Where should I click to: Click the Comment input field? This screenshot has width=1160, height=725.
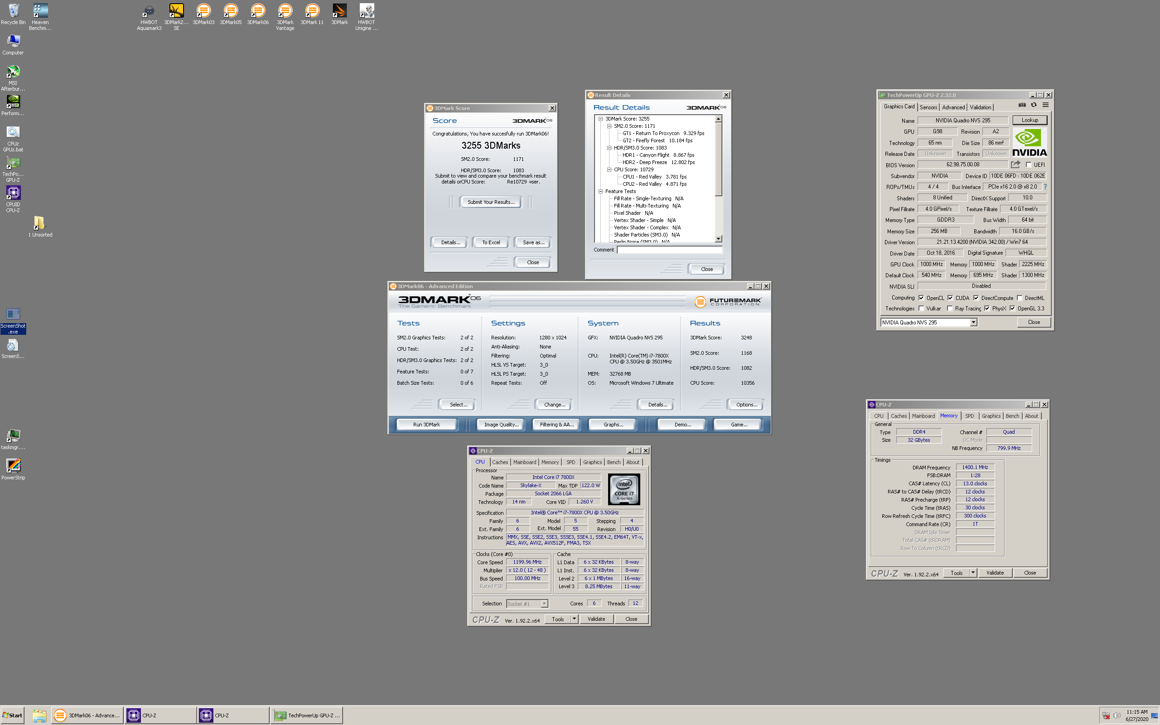tap(670, 250)
